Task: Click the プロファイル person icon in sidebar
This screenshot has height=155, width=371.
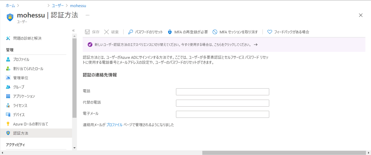Action: click(8, 59)
